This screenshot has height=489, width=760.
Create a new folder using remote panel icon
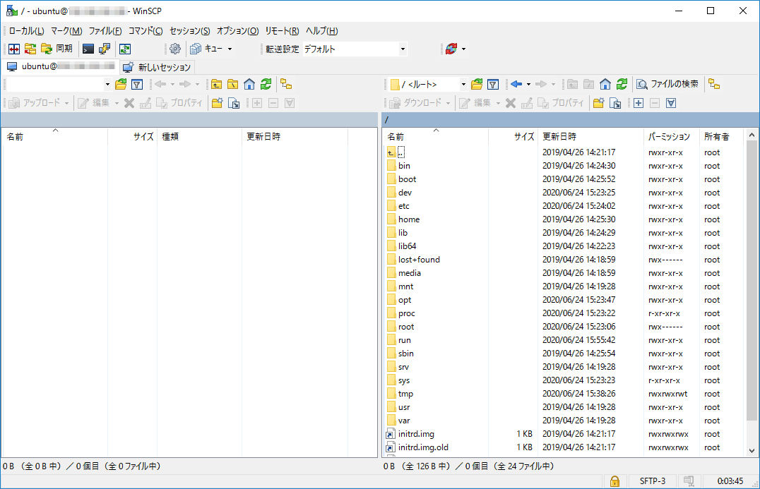point(597,103)
